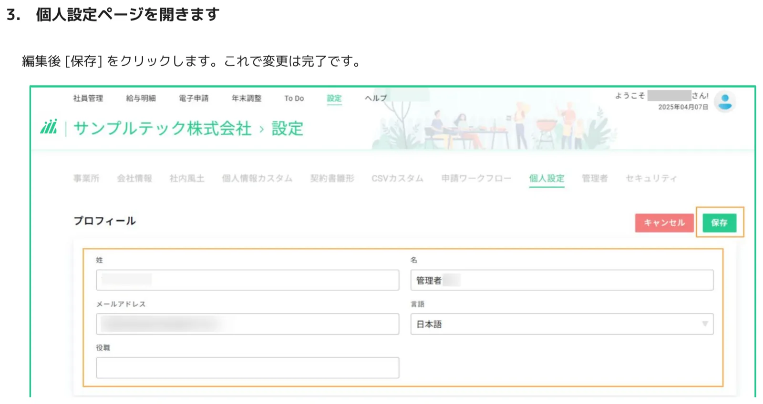Switch to the CSVカスタム tab

tap(397, 178)
